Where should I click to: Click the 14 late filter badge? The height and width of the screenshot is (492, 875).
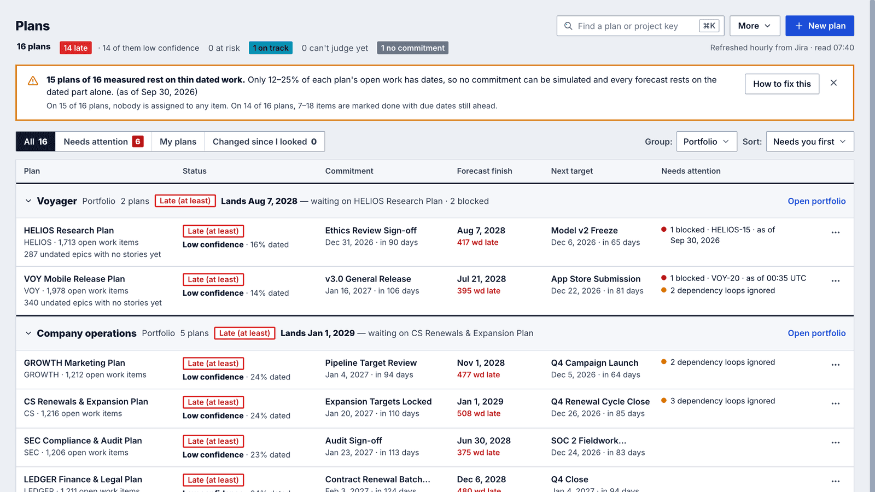pos(75,48)
